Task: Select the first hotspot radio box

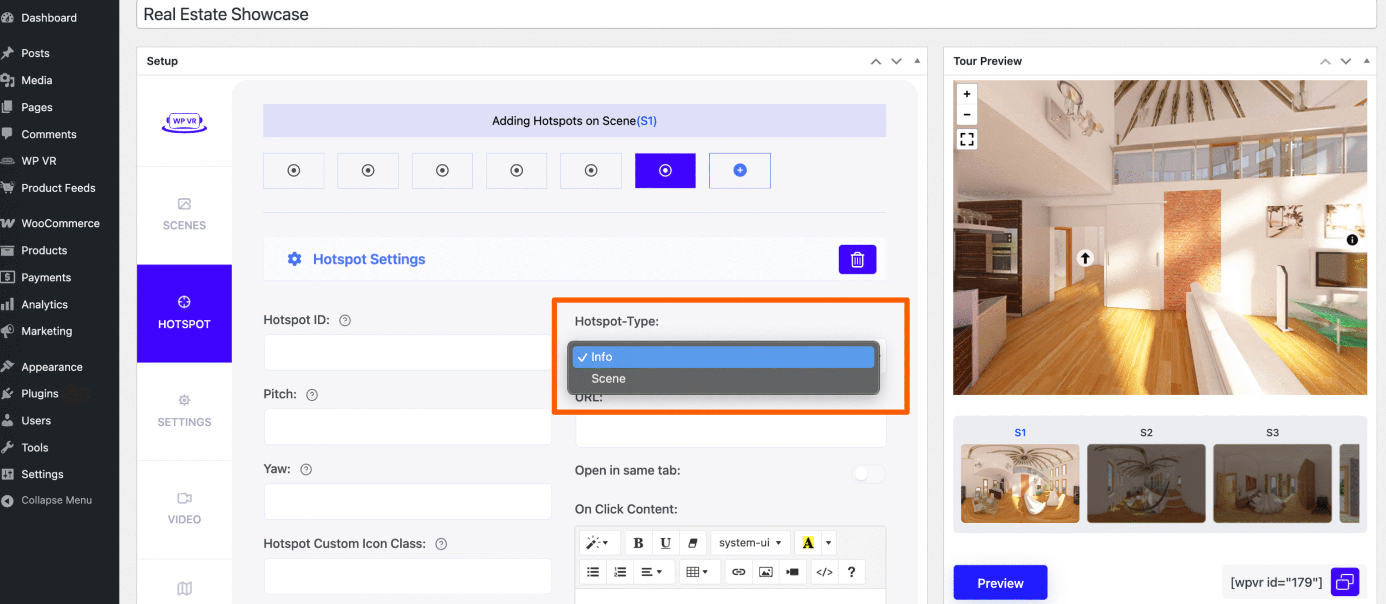Action: click(x=293, y=170)
